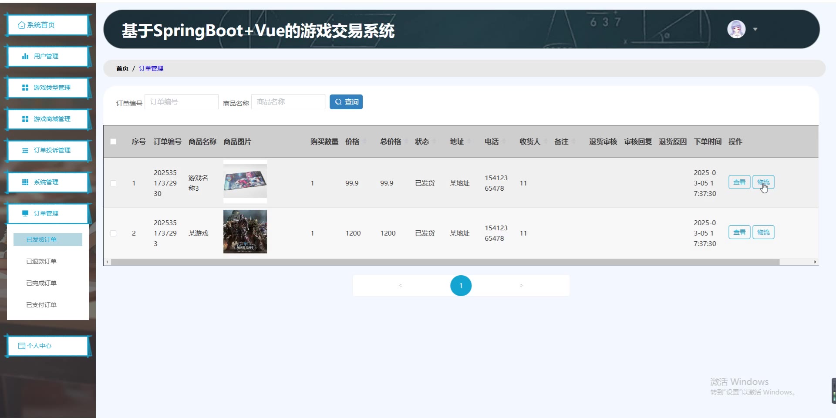Click the user avatar in the header

(x=736, y=29)
